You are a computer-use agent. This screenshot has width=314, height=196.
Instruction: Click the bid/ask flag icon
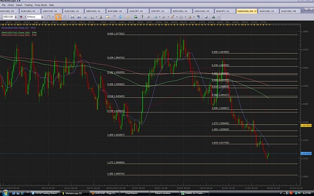coord(21,17)
